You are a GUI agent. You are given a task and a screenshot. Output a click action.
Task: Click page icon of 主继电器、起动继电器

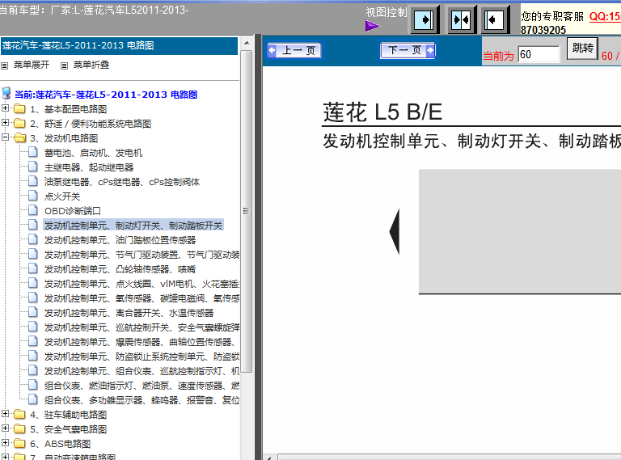33,167
